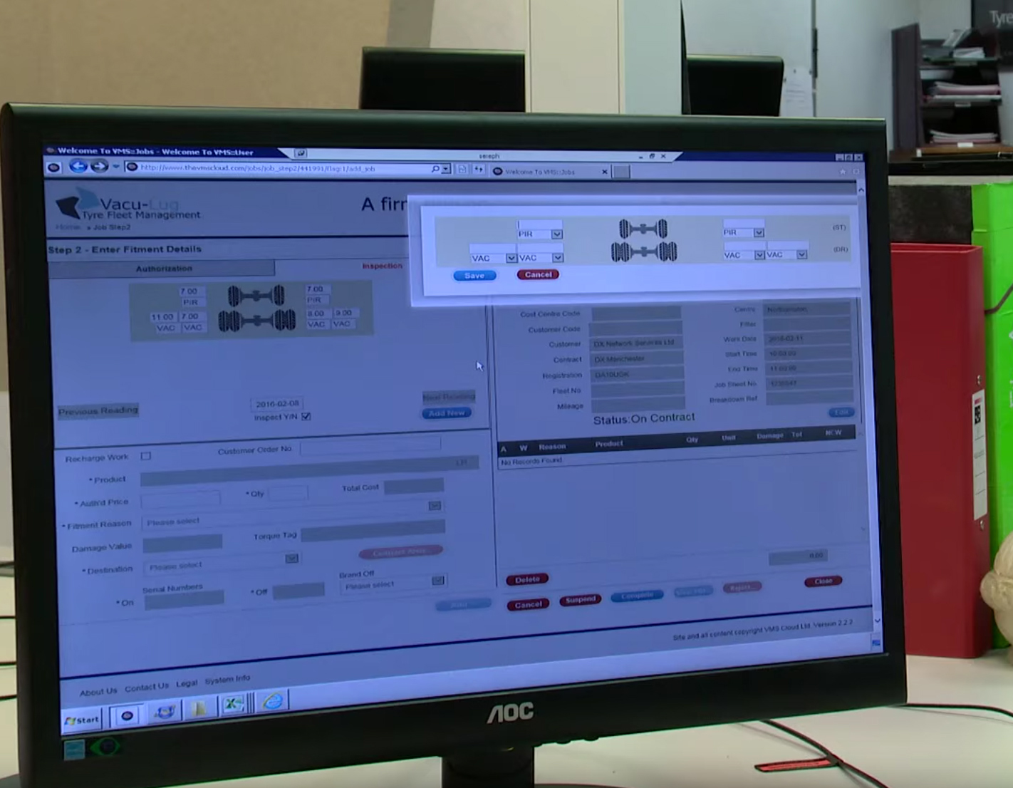1013x788 pixels.
Task: Click the address bar search magnifier icon
Action: point(435,170)
